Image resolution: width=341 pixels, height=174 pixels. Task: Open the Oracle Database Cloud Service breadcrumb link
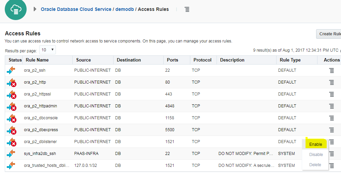pos(76,9)
